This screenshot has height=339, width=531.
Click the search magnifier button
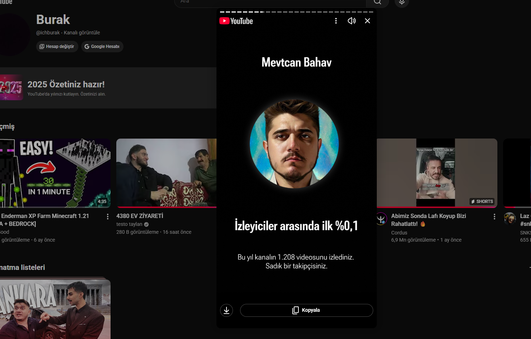tap(377, 2)
